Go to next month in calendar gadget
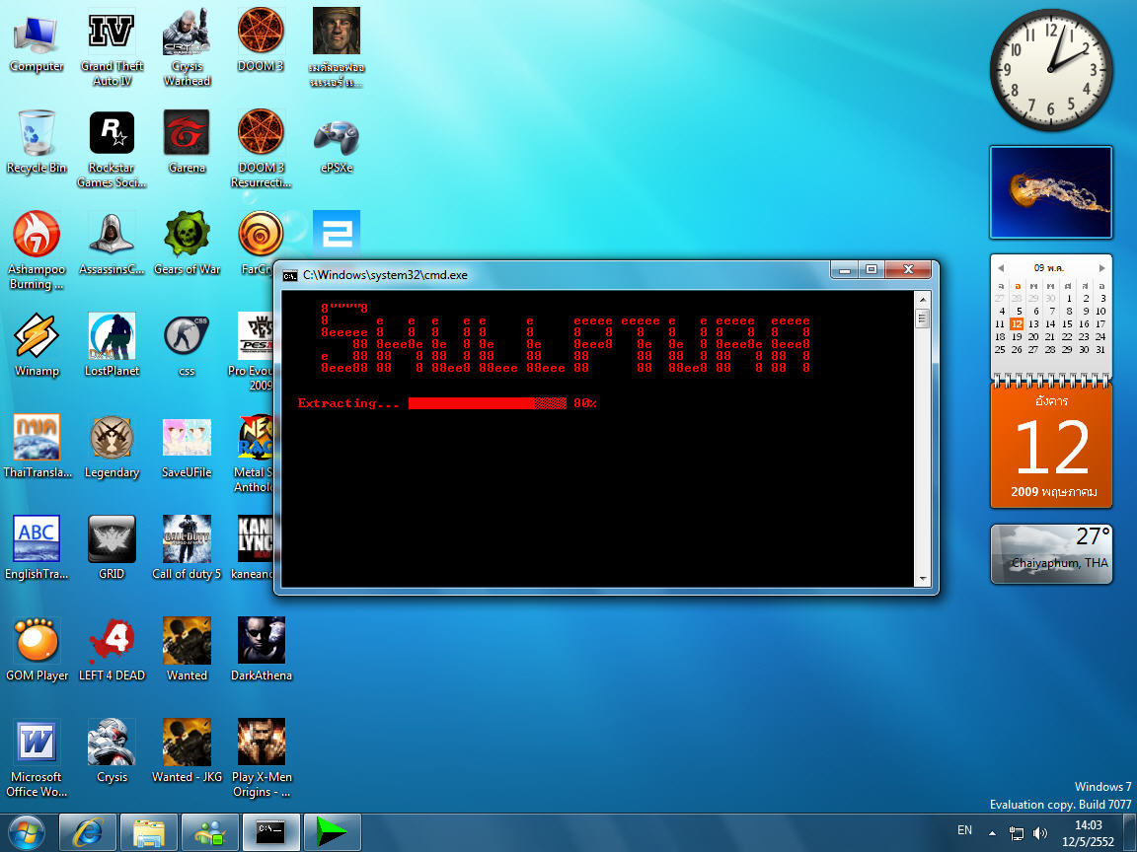Screen dimensions: 1137x852 pos(1102,268)
